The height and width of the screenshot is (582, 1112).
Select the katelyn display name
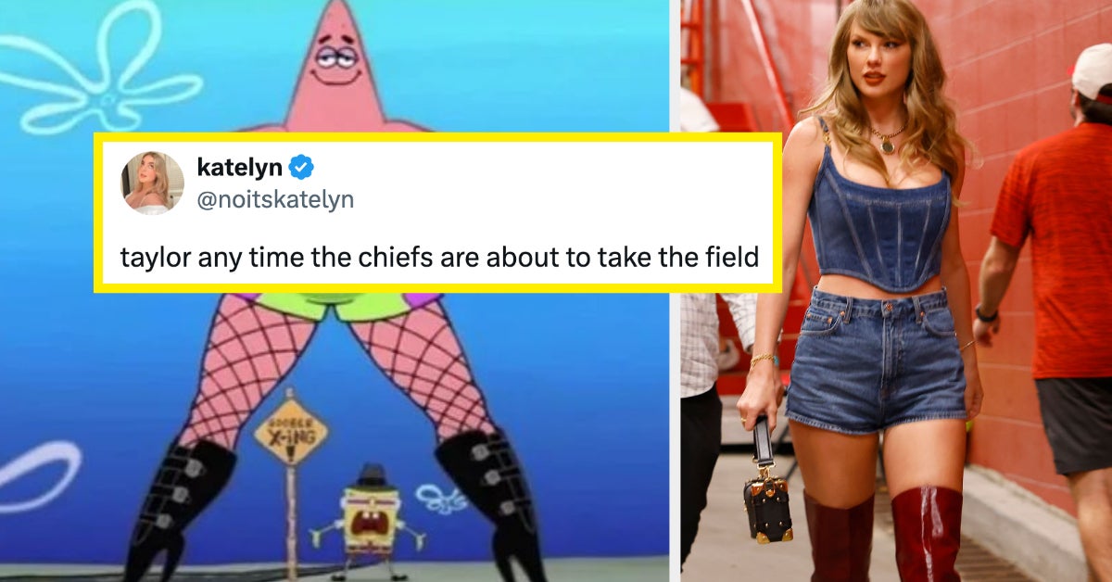(239, 167)
